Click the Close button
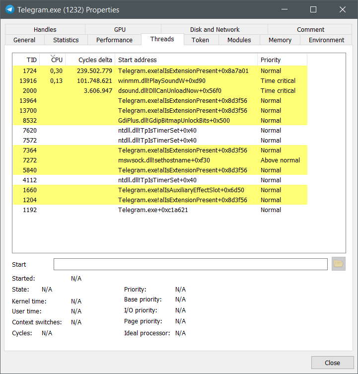The height and width of the screenshot is (374, 358). [332, 363]
